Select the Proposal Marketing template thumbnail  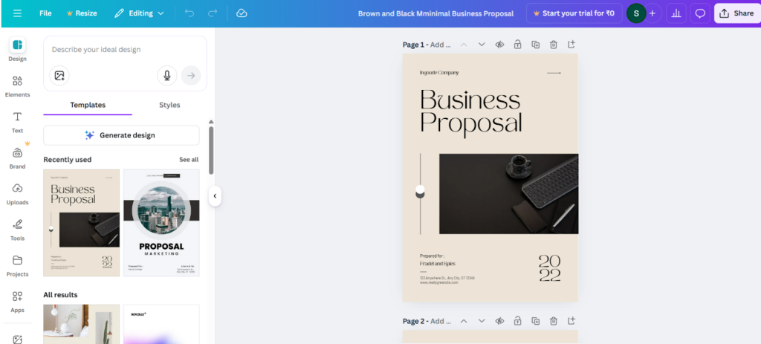click(161, 223)
